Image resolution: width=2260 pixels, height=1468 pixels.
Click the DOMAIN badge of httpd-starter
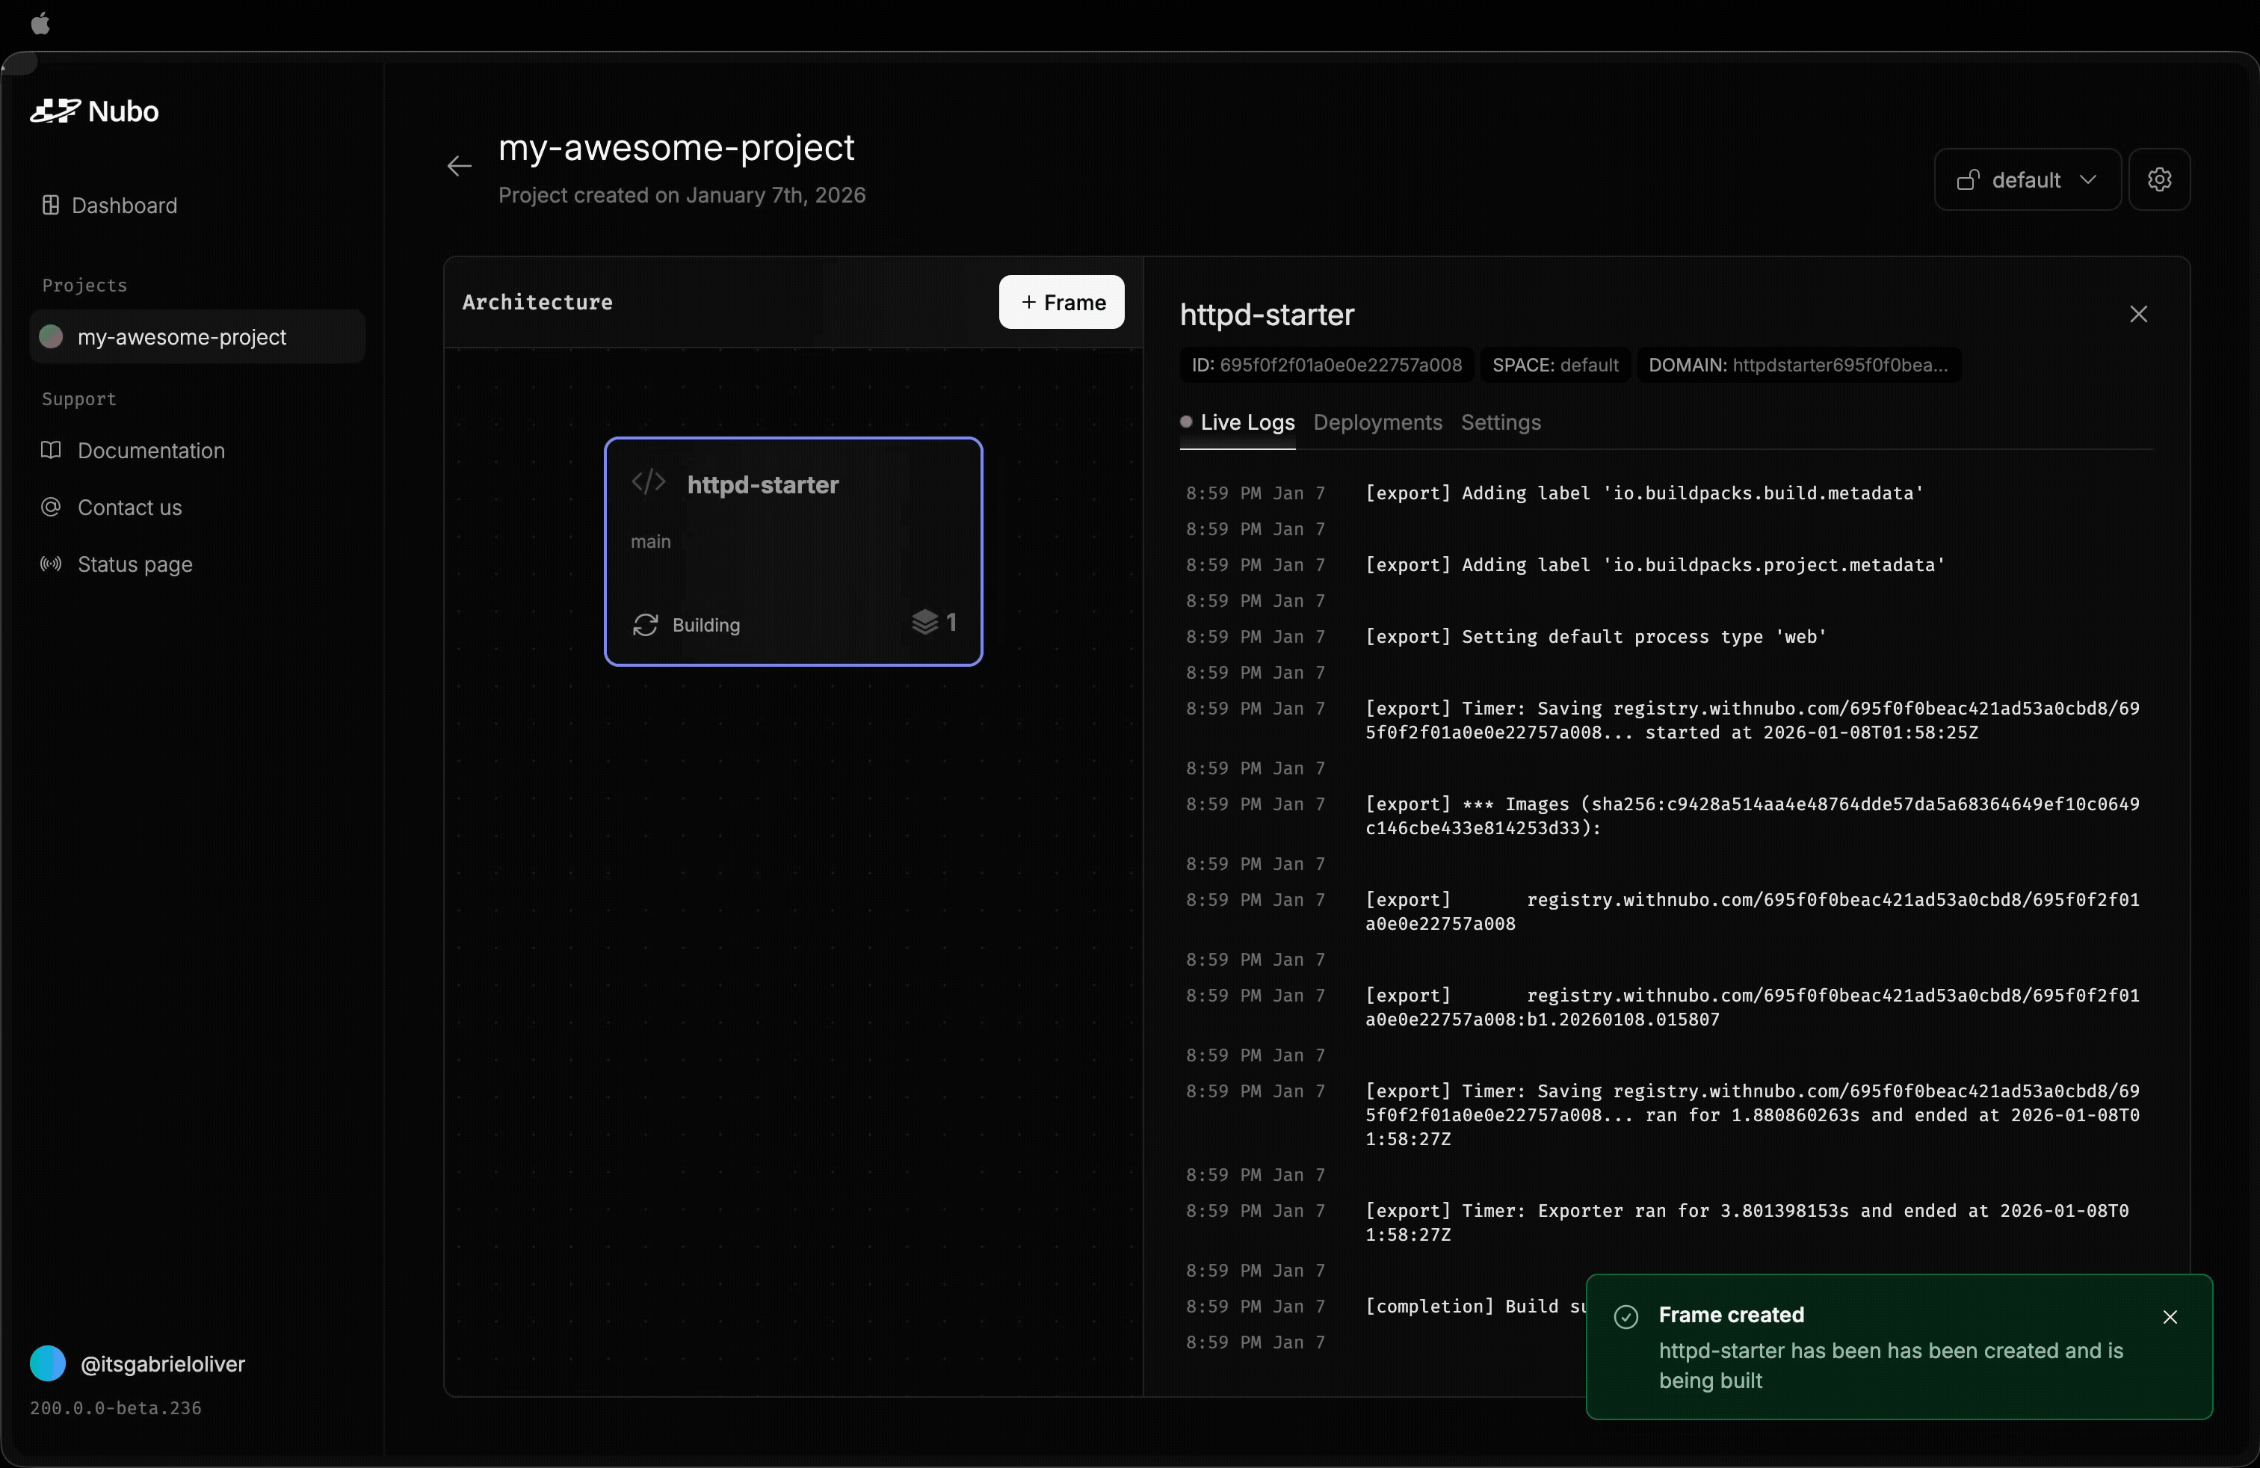(1797, 366)
